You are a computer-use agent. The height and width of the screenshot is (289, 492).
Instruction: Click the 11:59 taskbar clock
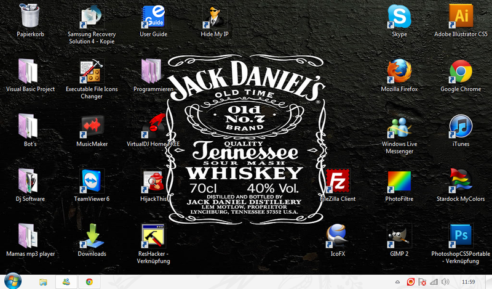(x=468, y=282)
